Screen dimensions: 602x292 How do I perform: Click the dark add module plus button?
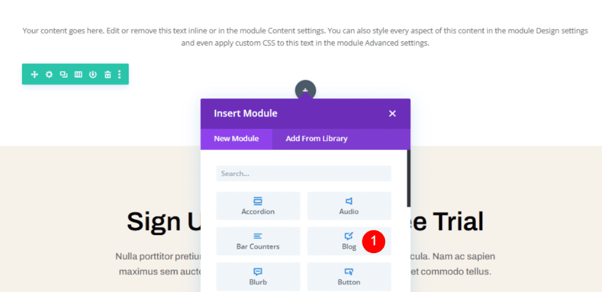click(x=305, y=90)
